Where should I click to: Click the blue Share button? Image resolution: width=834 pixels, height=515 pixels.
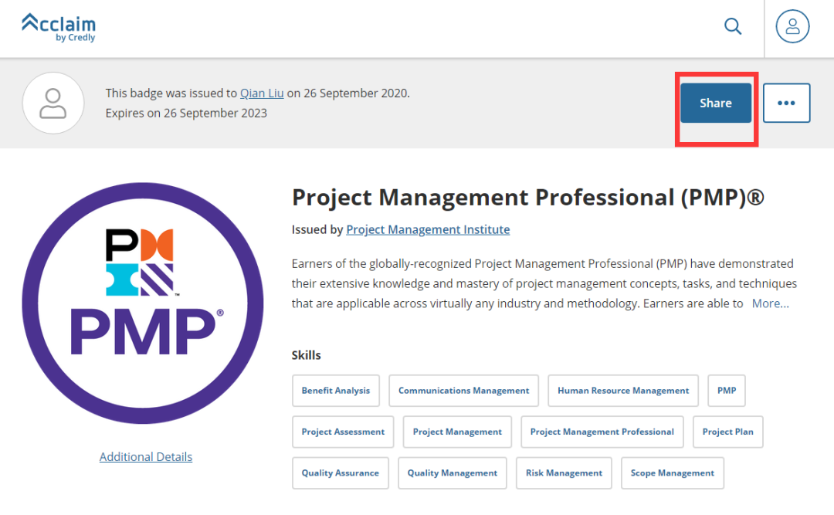click(716, 103)
